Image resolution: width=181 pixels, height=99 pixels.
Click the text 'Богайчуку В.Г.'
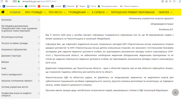coord(166,29)
